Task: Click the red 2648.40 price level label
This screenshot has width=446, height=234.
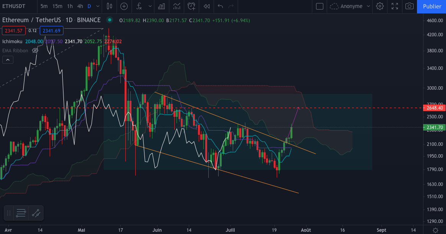Action: point(434,108)
